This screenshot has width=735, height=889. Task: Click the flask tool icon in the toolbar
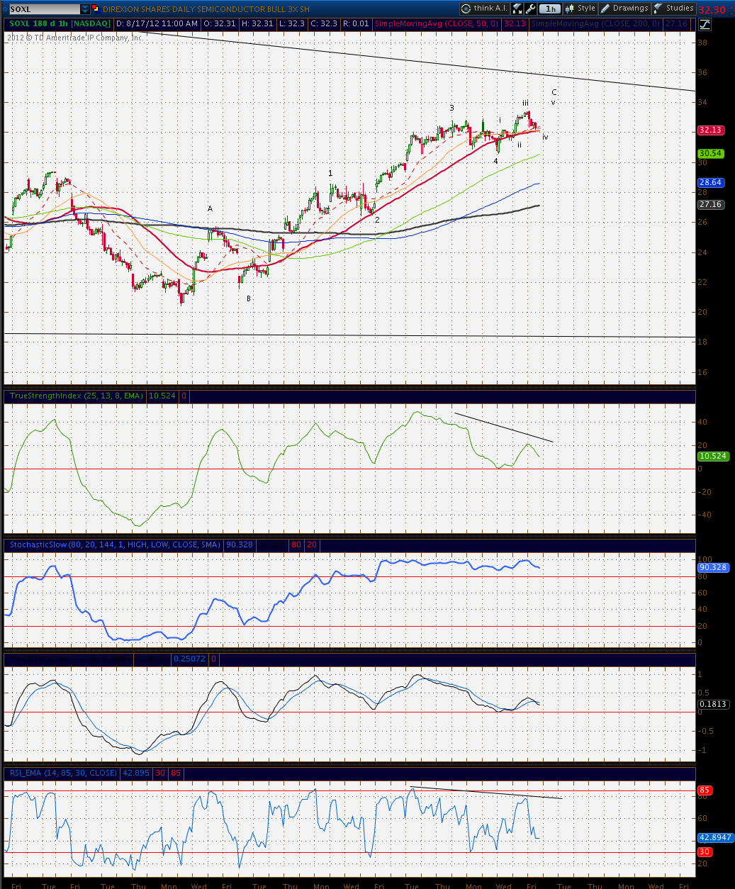click(517, 9)
